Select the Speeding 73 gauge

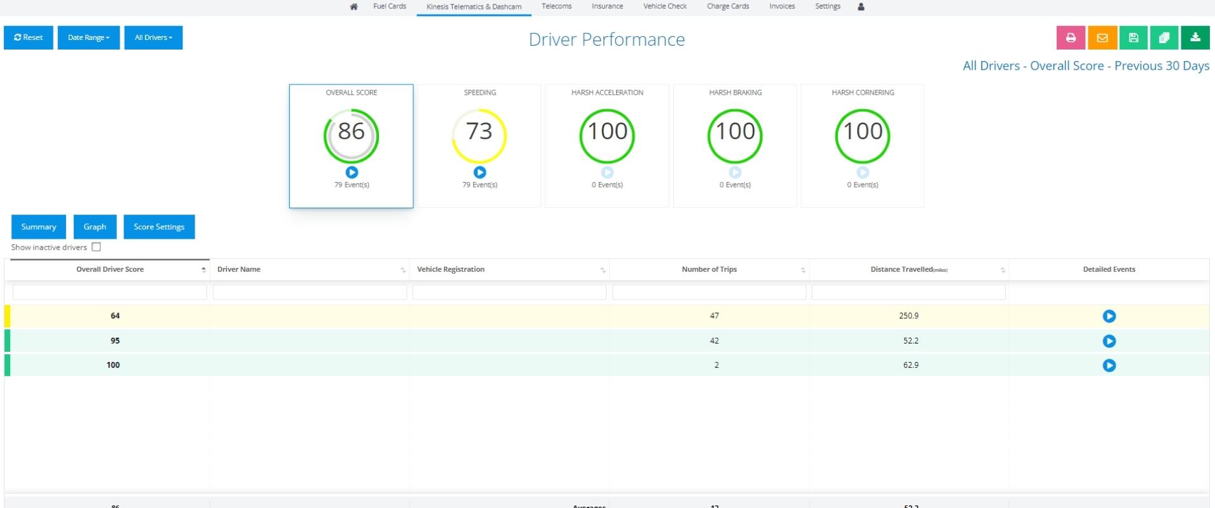pyautogui.click(x=479, y=136)
